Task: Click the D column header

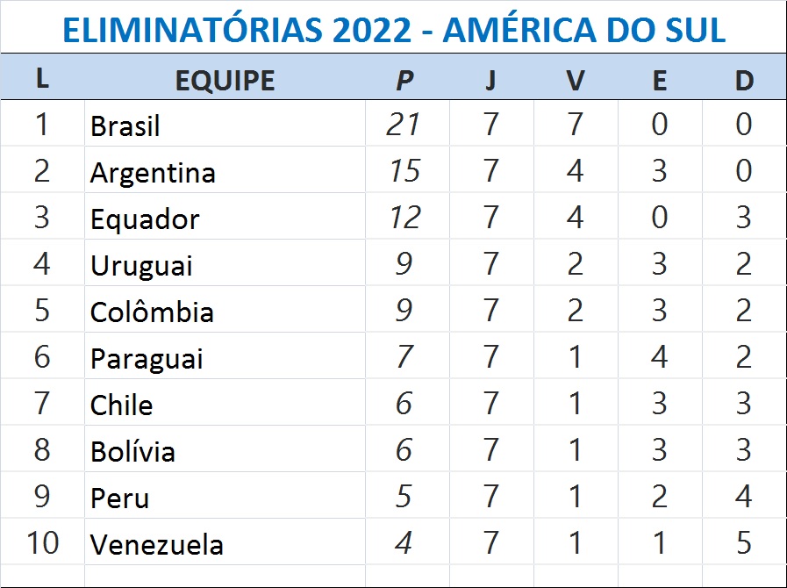Action: [744, 81]
